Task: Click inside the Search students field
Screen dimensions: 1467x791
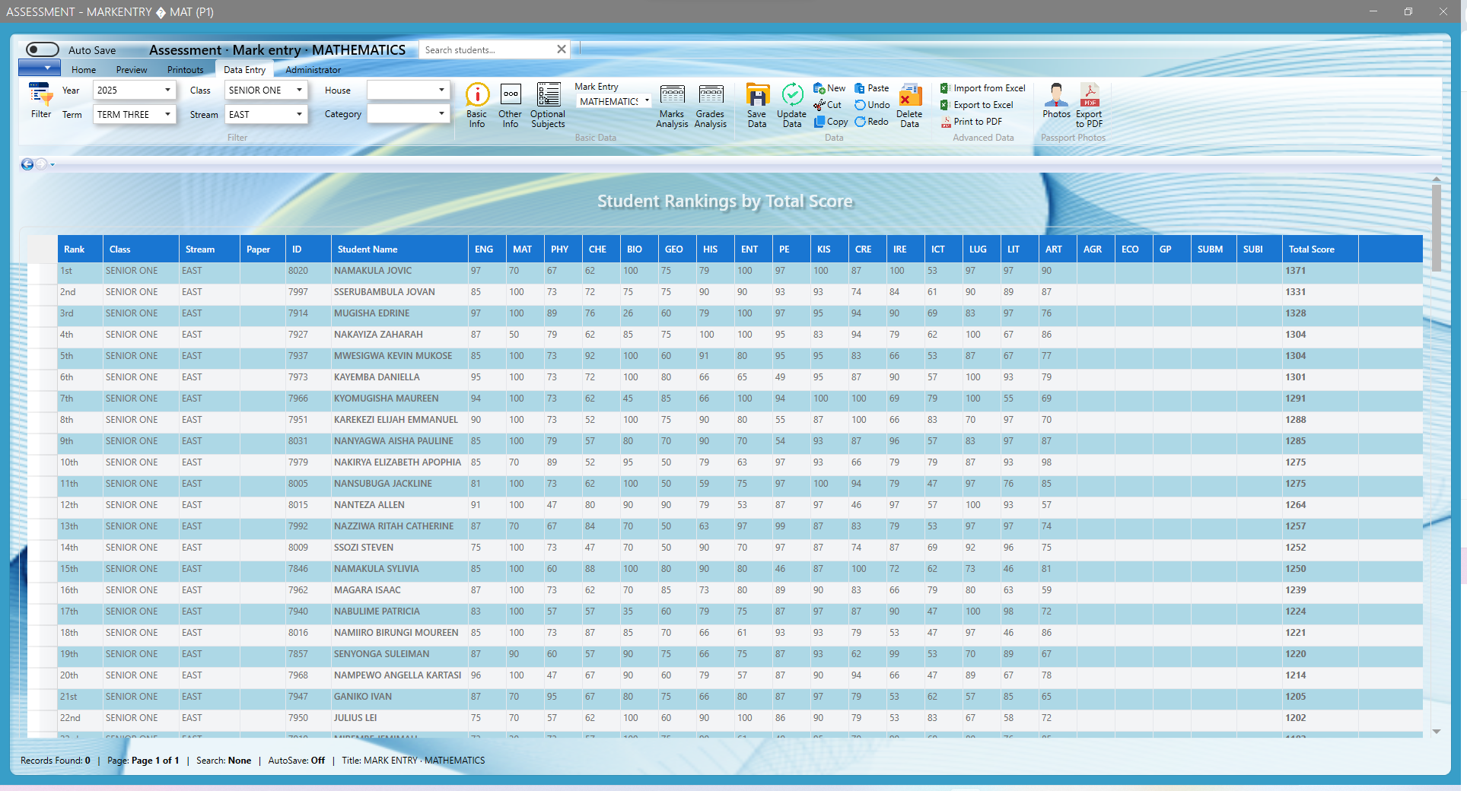Action: (487, 49)
